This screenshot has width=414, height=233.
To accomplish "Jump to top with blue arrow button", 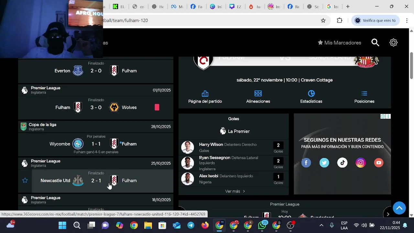I will point(399,208).
